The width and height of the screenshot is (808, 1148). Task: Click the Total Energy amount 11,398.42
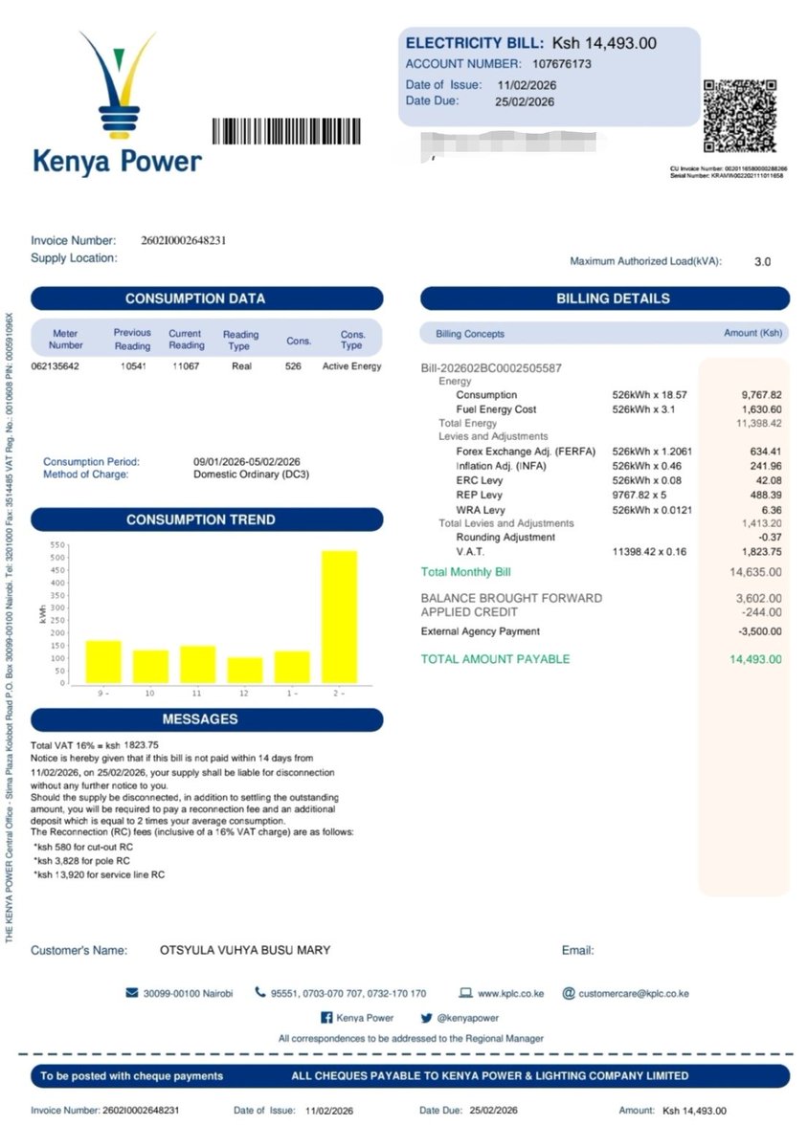click(759, 423)
